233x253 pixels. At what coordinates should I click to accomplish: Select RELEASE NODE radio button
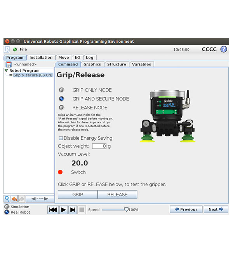(x=61, y=107)
